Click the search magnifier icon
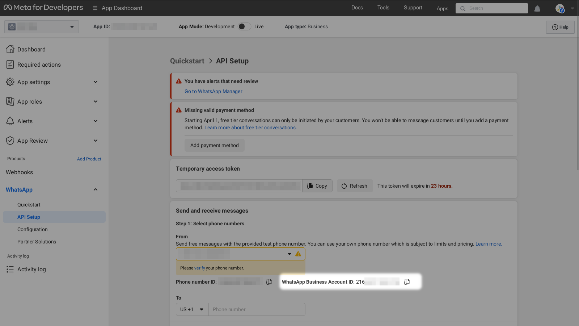This screenshot has width=579, height=326. (x=462, y=8)
